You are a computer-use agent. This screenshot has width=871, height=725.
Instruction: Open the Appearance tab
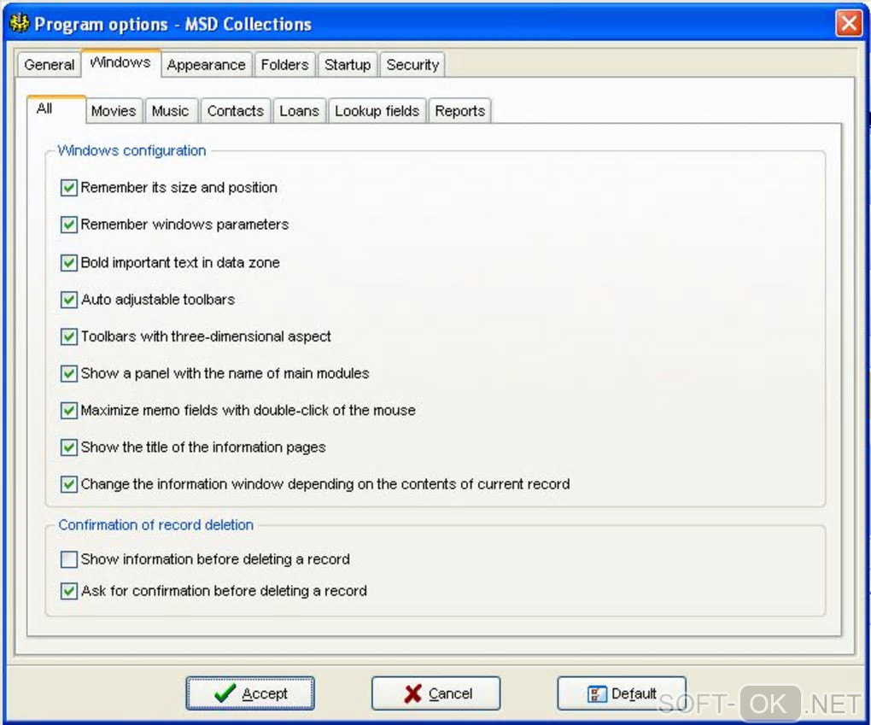pos(206,65)
